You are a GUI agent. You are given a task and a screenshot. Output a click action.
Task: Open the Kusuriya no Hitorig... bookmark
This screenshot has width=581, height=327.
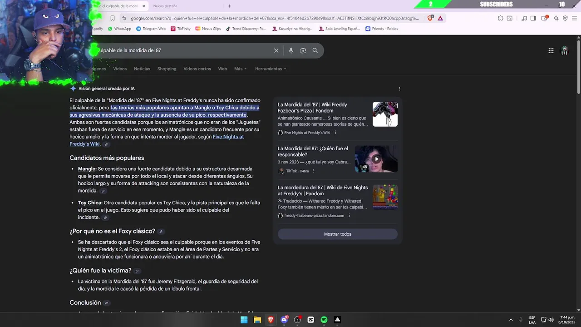pyautogui.click(x=292, y=29)
